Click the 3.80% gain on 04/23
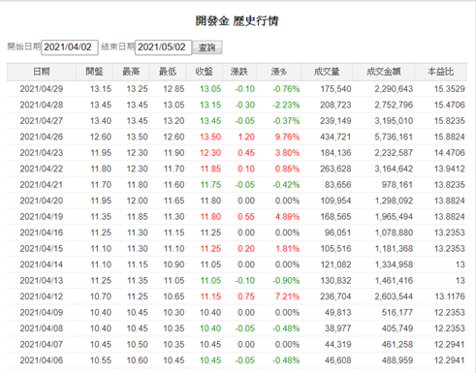The image size is (476, 373). click(287, 153)
